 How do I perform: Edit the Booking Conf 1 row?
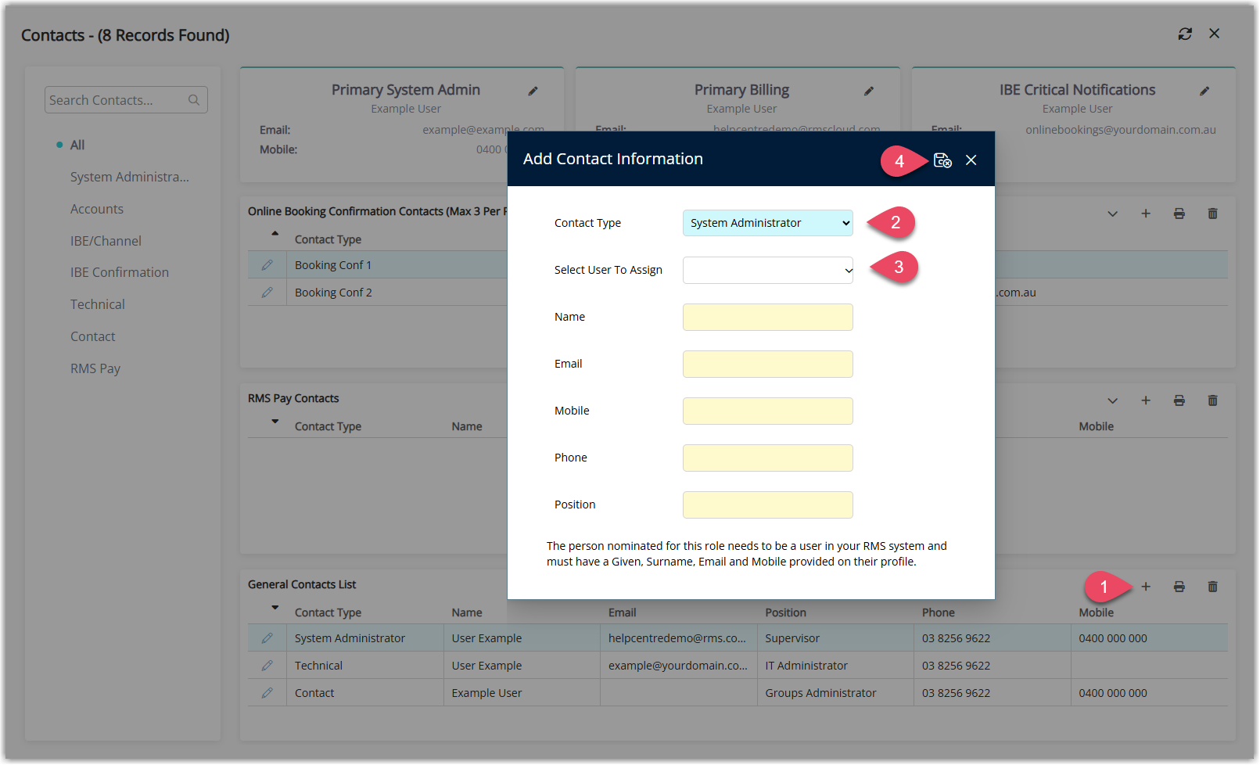tap(267, 265)
